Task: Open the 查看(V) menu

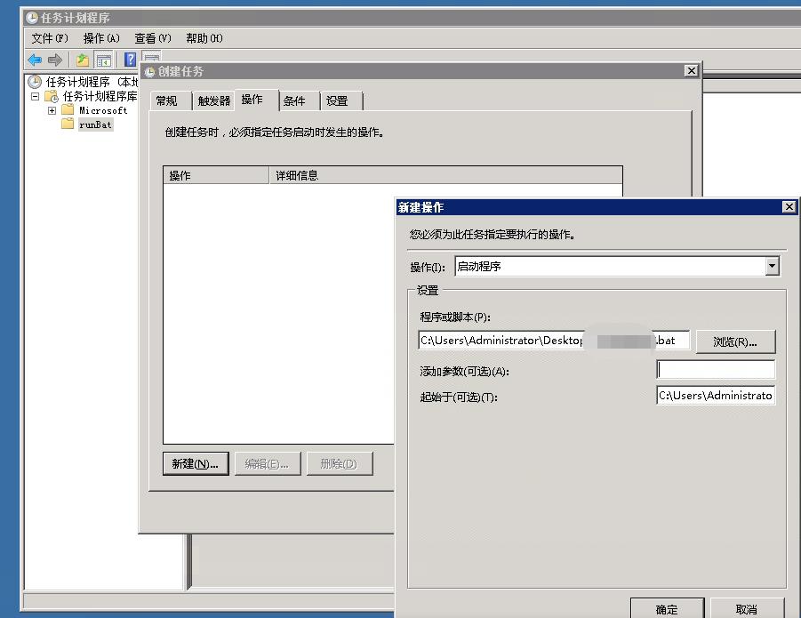Action: (x=152, y=38)
